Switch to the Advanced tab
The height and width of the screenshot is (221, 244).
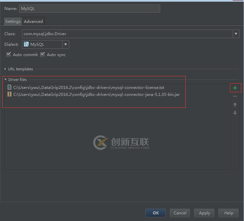tap(33, 21)
